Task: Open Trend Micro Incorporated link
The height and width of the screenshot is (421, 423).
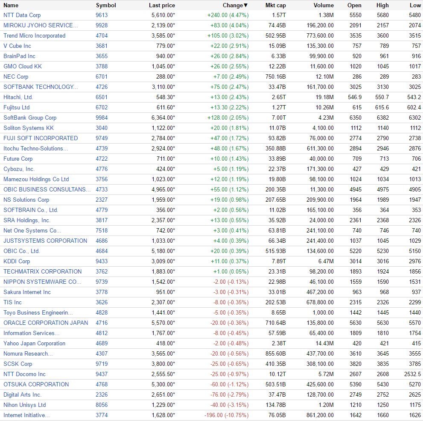Action: coord(34,35)
